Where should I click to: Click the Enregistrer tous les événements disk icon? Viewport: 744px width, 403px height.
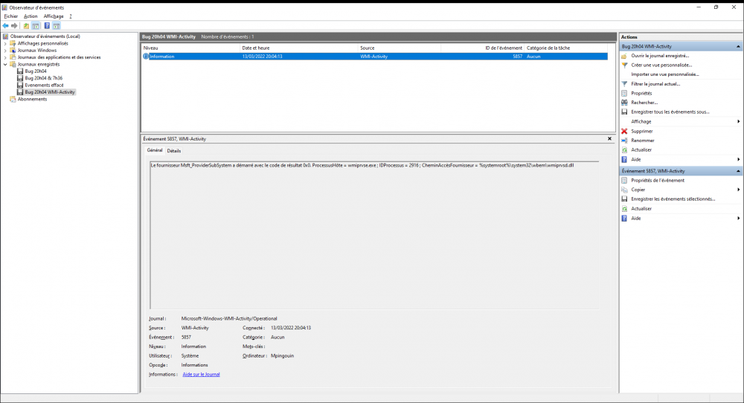point(624,112)
